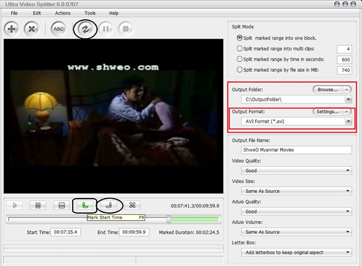Click the green marked range on the timeline
This screenshot has height=267, width=362.
(x=195, y=219)
